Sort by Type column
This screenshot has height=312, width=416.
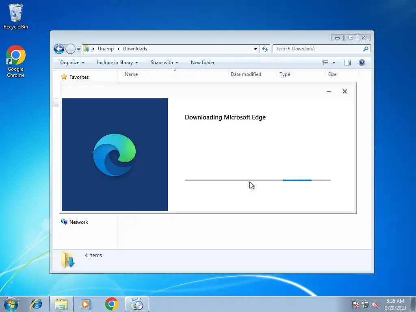[x=285, y=74]
